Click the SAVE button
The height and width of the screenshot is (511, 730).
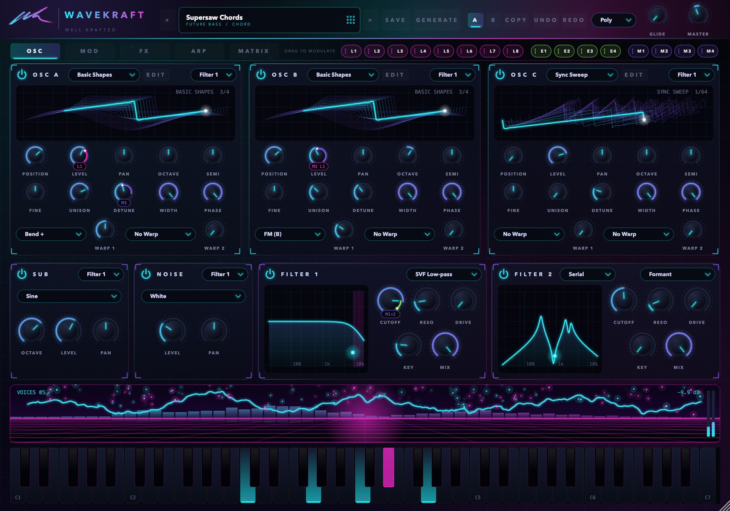coord(395,20)
